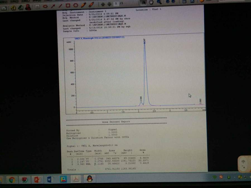251x188 pixels.
Task: Switch to Adobe Reader on the taskbar
Action: (x=76, y=179)
